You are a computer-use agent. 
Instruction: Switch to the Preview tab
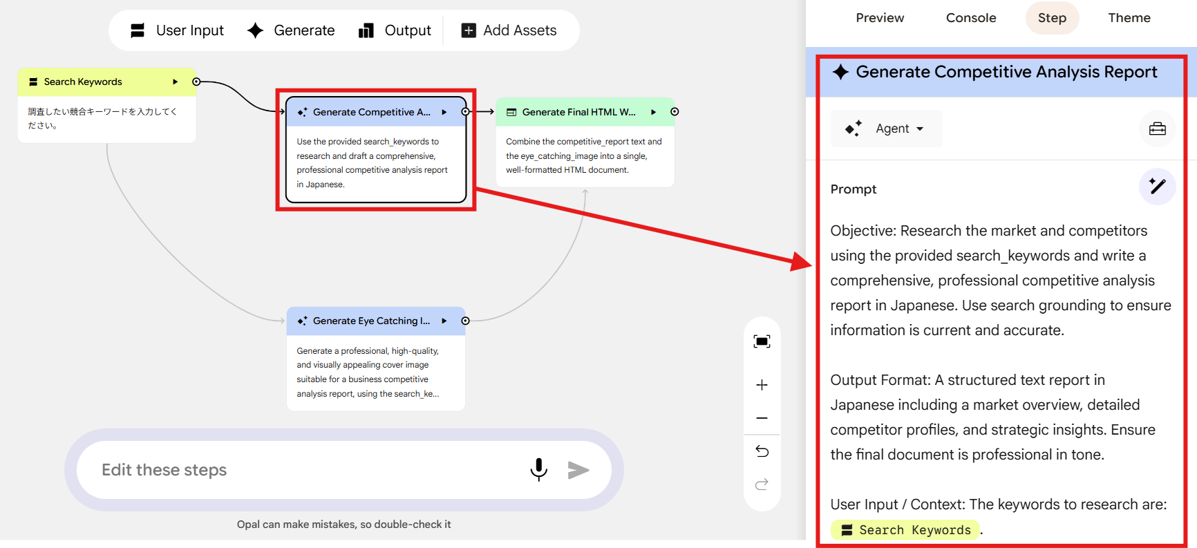point(880,18)
